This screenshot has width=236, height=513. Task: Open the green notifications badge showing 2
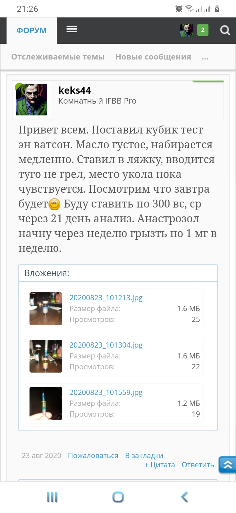[203, 30]
